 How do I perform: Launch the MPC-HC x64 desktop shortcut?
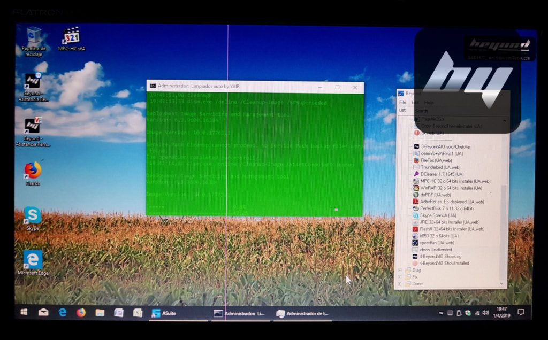71,38
